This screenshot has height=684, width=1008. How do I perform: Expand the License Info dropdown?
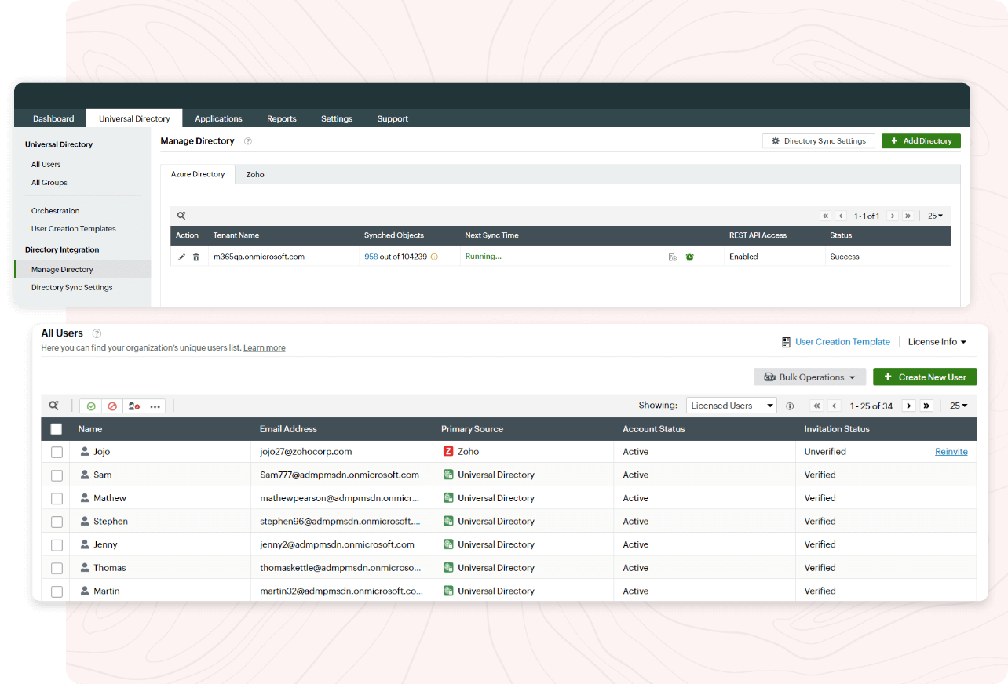tap(937, 342)
